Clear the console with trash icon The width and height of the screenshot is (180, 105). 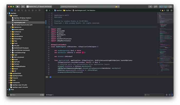tap(167, 95)
